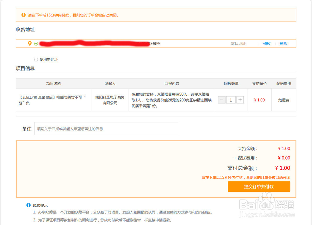Click the 默认地址 label
This screenshot has height=225, width=312.
[x=238, y=44]
